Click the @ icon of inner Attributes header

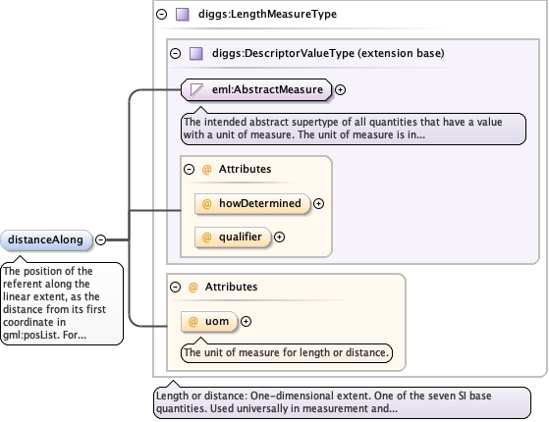[x=207, y=170]
